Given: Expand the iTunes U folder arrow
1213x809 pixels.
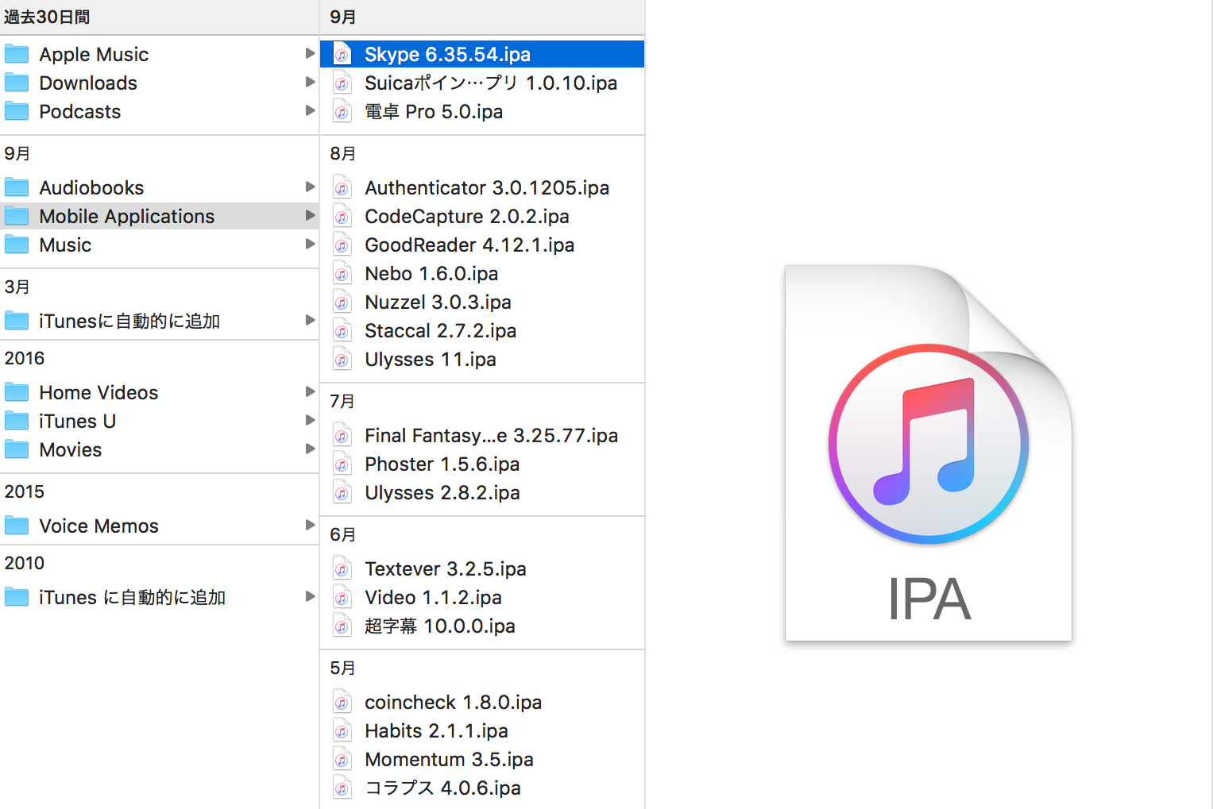Looking at the screenshot, I should pyautogui.click(x=310, y=420).
